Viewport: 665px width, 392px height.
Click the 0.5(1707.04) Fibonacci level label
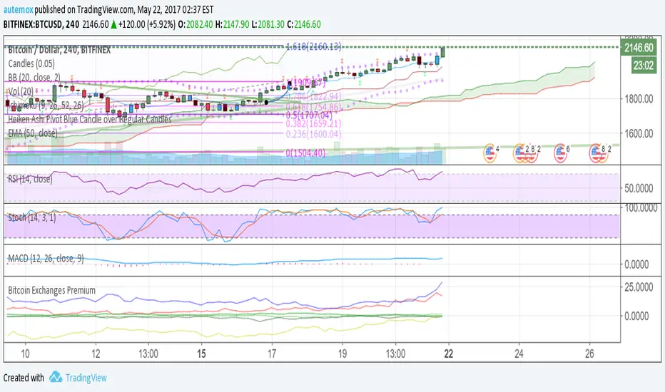pos(309,115)
